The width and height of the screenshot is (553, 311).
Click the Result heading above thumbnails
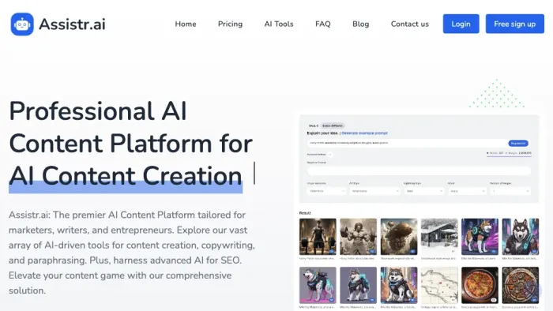(x=305, y=213)
